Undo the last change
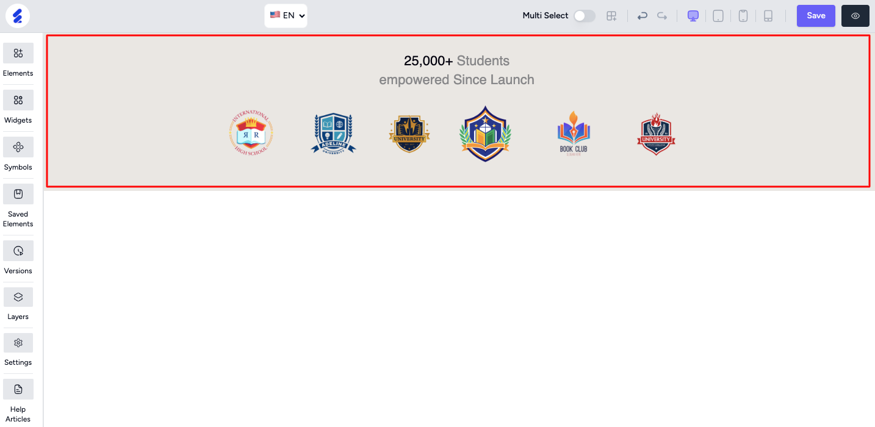The width and height of the screenshot is (875, 427). 642,16
